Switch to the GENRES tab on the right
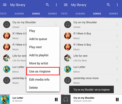Viewport: 122px width, 104px height. 113,14
